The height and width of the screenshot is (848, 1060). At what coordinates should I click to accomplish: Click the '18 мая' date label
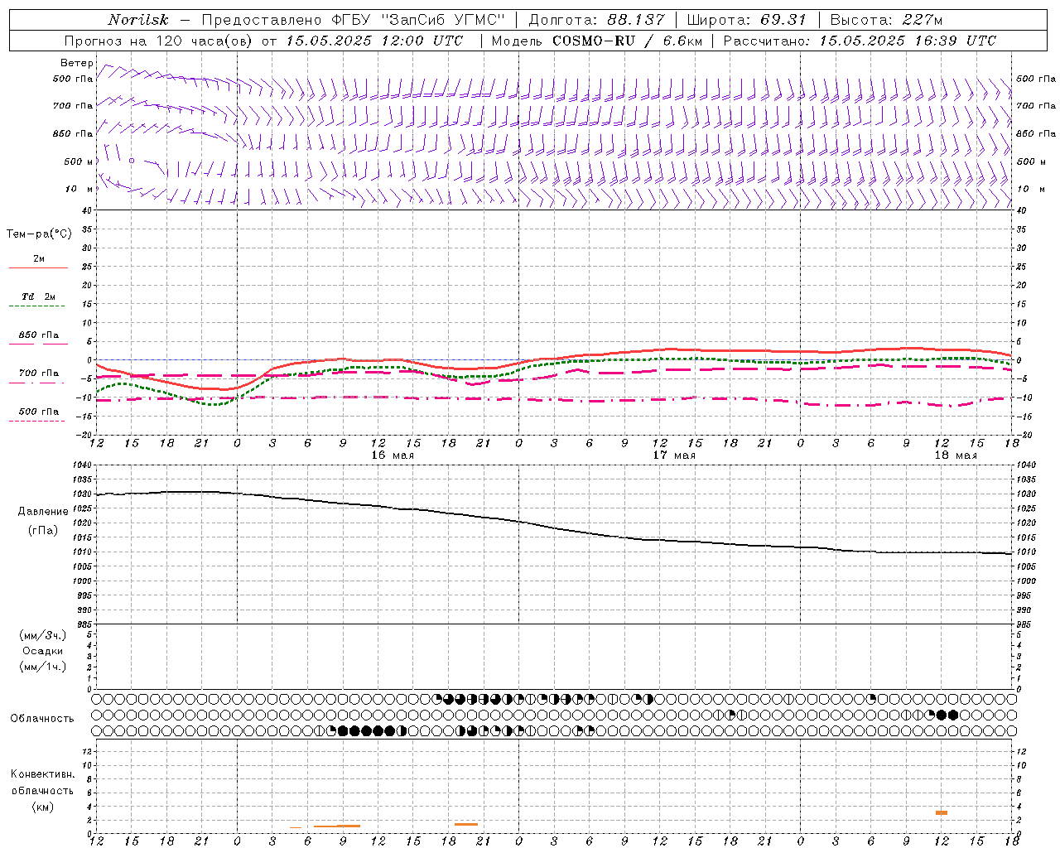tap(956, 455)
